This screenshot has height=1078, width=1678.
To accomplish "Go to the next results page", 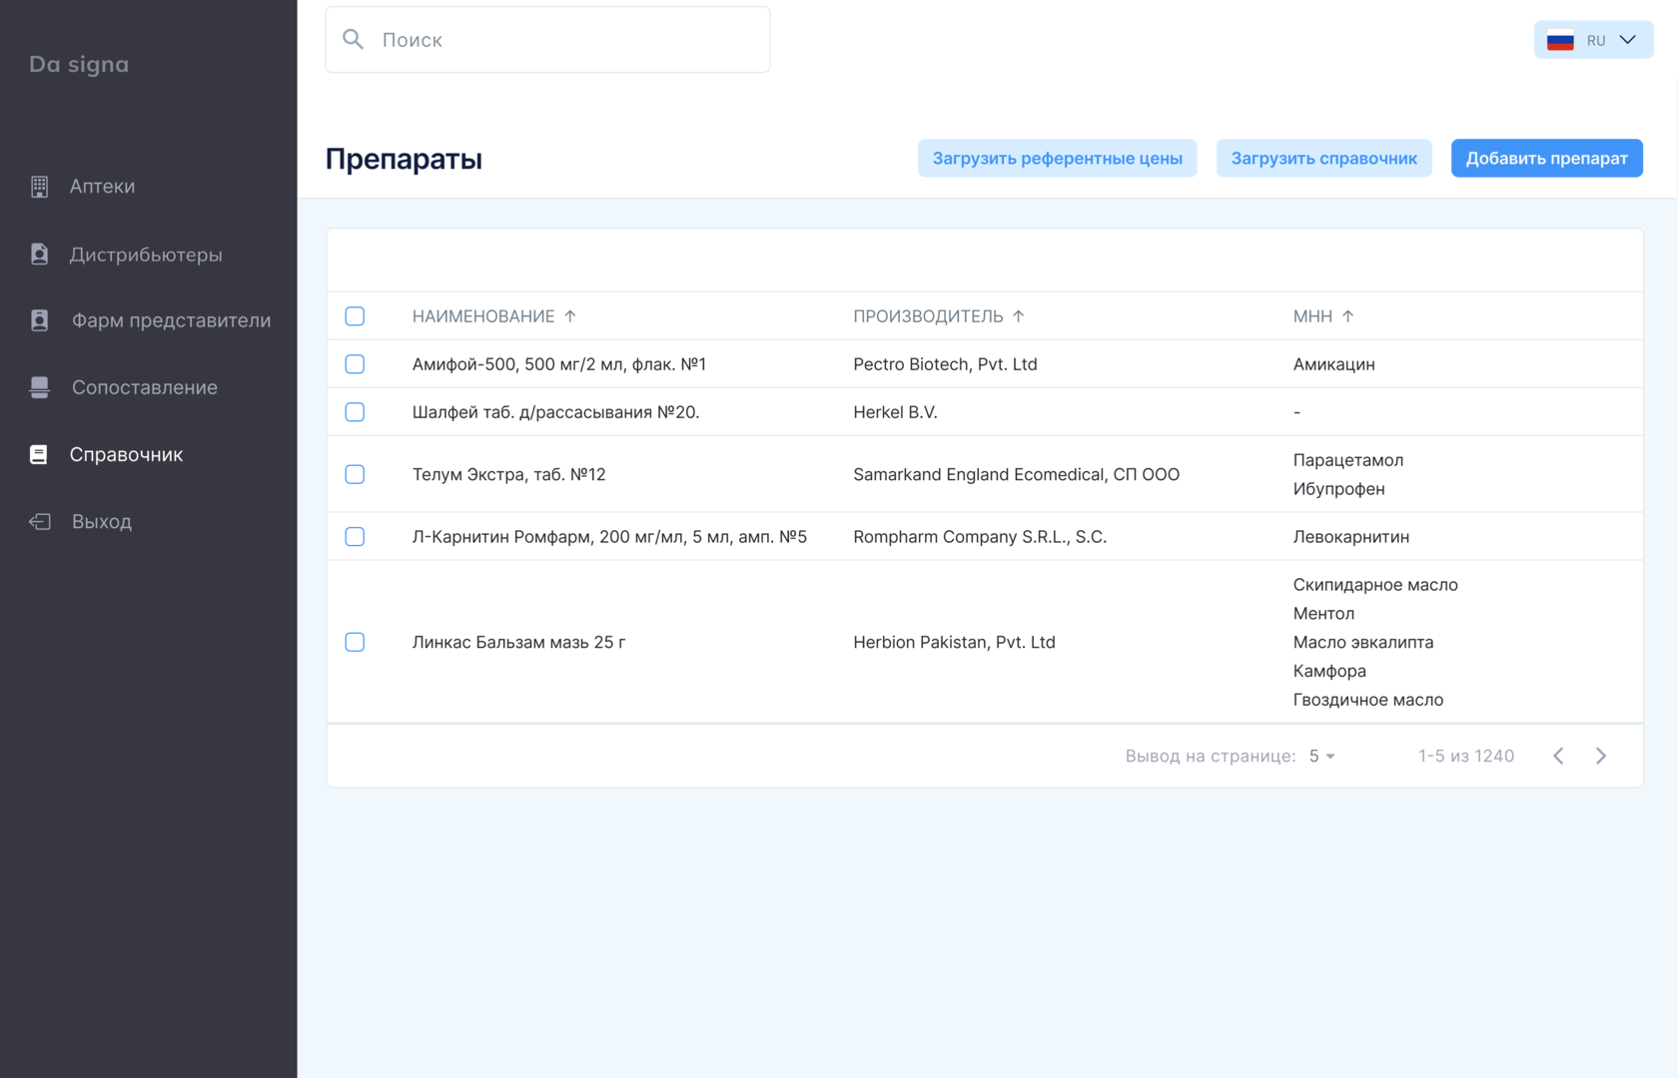I will point(1601,756).
